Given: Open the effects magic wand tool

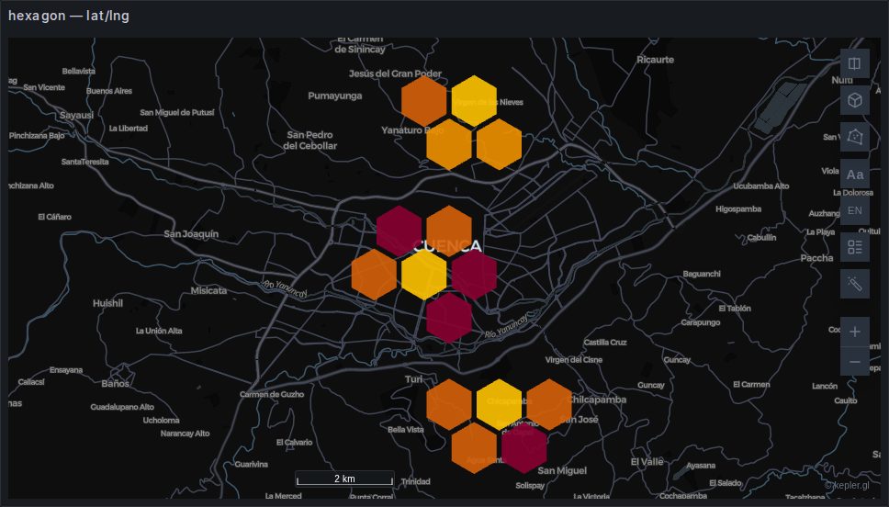Looking at the screenshot, I should coord(854,284).
